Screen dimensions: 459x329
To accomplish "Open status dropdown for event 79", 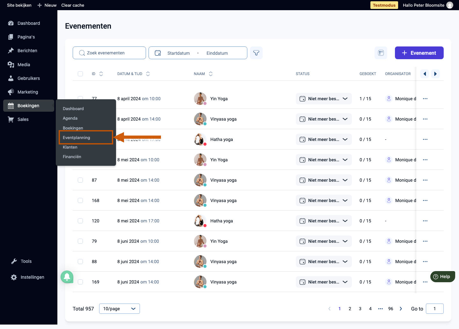I will point(324,241).
